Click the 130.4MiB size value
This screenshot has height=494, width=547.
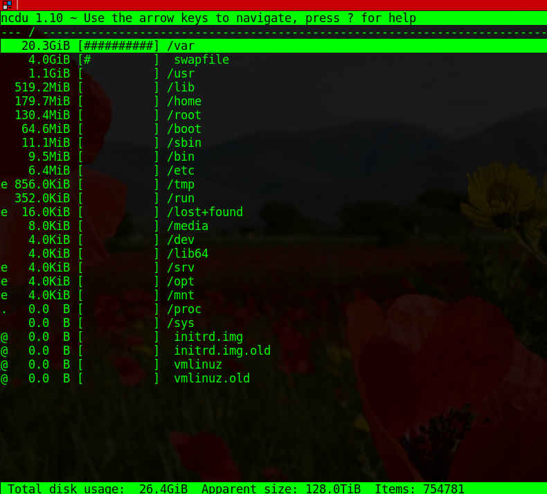42,115
